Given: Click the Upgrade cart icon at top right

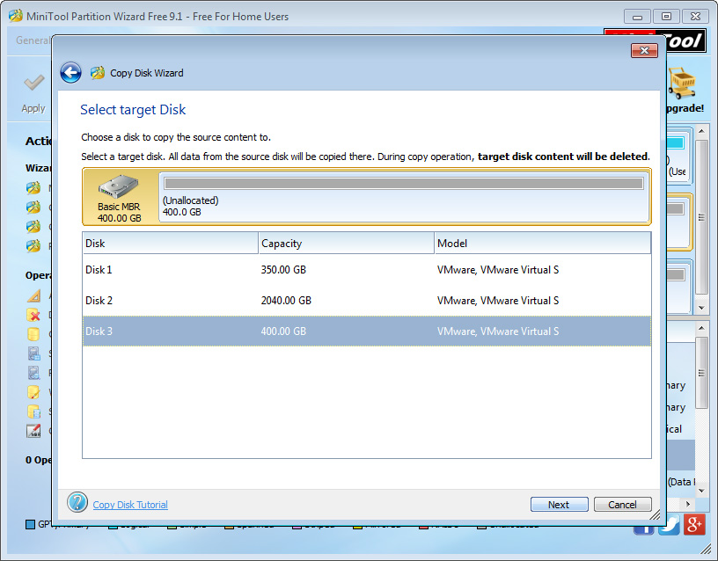Looking at the screenshot, I should coord(684,84).
